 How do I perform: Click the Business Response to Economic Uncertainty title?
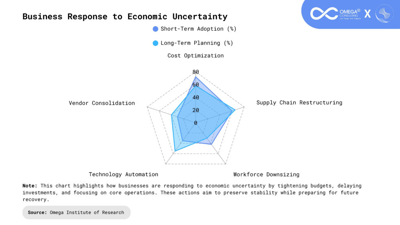125,16
